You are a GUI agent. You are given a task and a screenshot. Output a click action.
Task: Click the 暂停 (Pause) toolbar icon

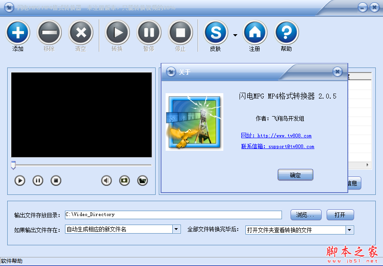[x=148, y=32]
